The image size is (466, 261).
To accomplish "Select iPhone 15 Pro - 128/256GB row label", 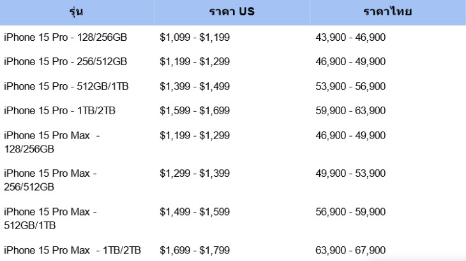I will [x=65, y=38].
